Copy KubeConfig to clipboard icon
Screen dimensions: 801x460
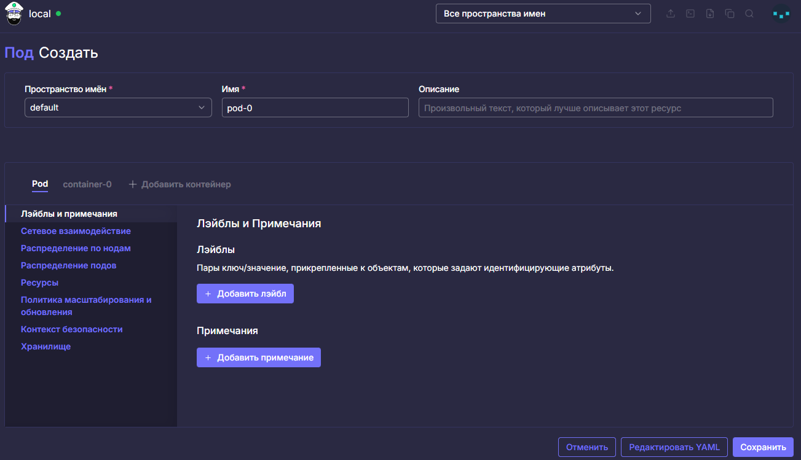point(730,14)
